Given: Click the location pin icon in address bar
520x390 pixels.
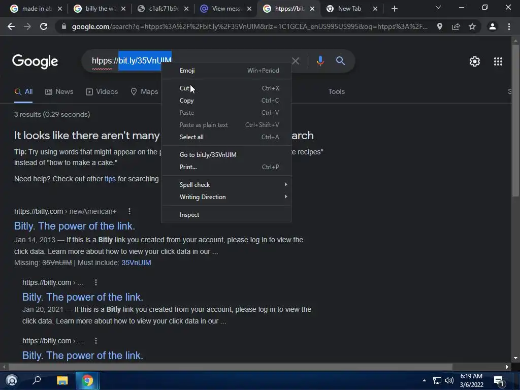Looking at the screenshot, I should point(440,26).
